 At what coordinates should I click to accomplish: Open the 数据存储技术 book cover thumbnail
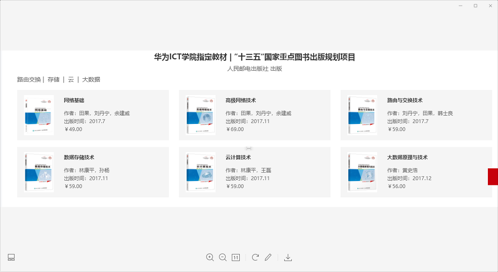click(x=39, y=172)
